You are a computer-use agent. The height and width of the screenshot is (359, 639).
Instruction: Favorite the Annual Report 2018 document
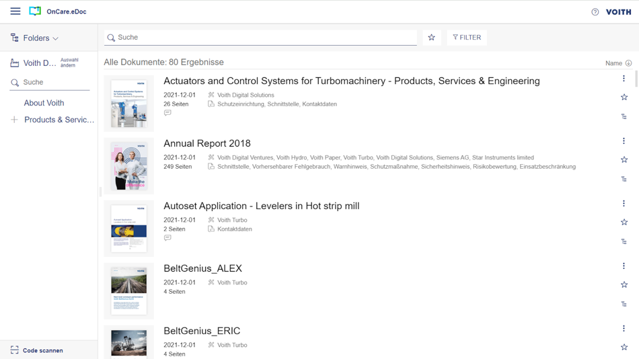[624, 160]
